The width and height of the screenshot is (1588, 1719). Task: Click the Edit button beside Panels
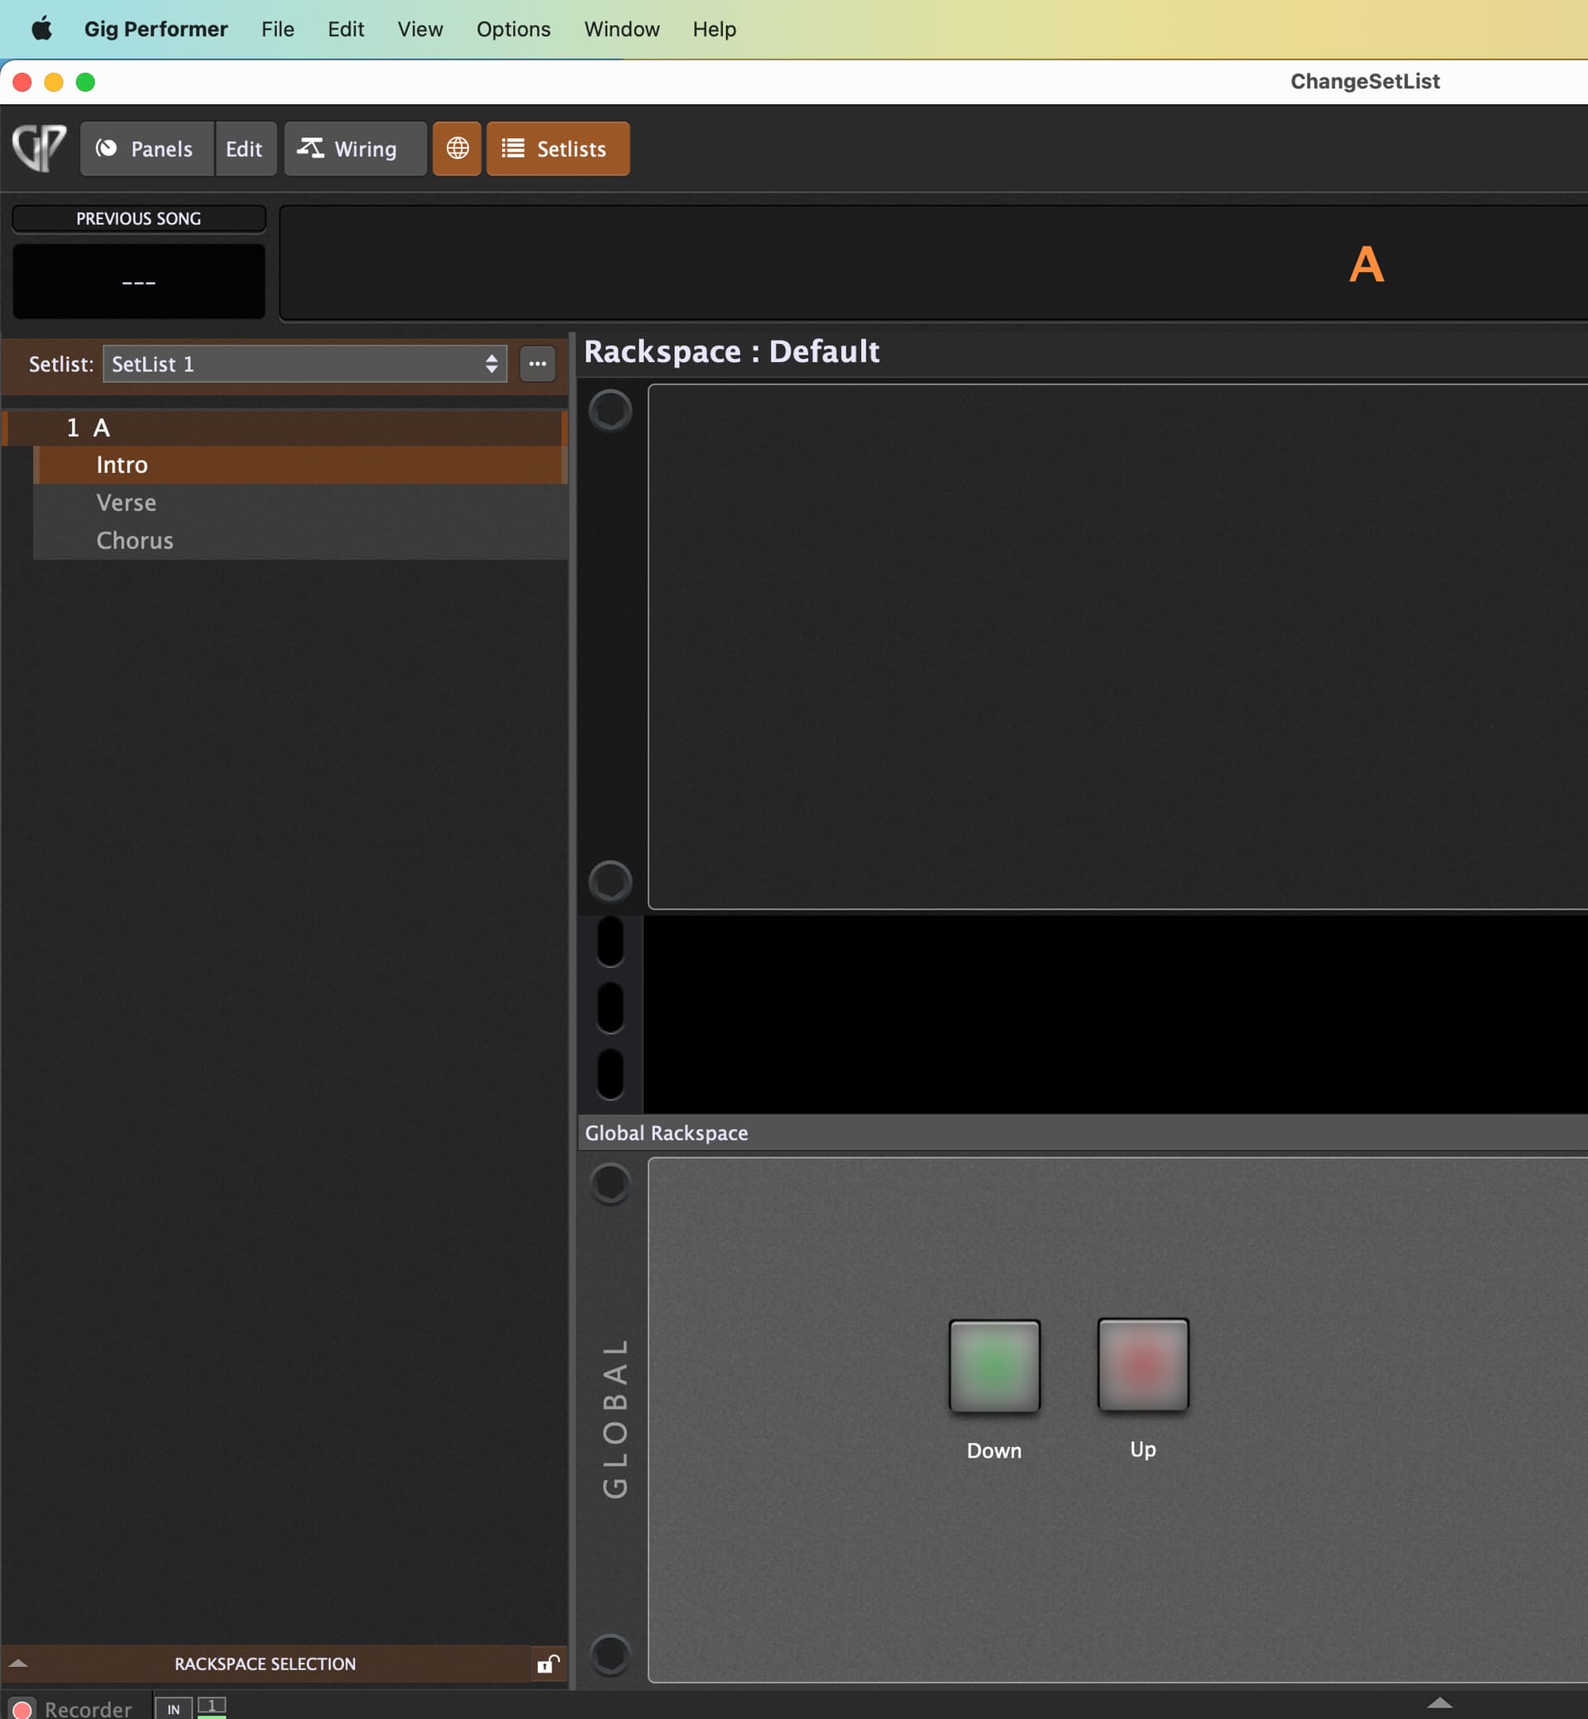click(244, 149)
